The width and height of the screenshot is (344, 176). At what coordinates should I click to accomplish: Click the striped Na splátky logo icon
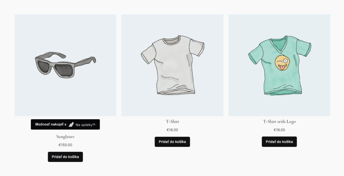(x=71, y=125)
